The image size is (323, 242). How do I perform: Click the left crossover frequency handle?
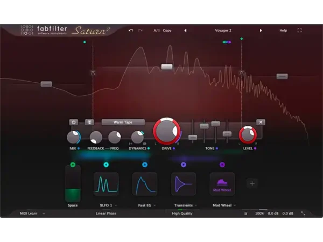[x=93, y=73]
